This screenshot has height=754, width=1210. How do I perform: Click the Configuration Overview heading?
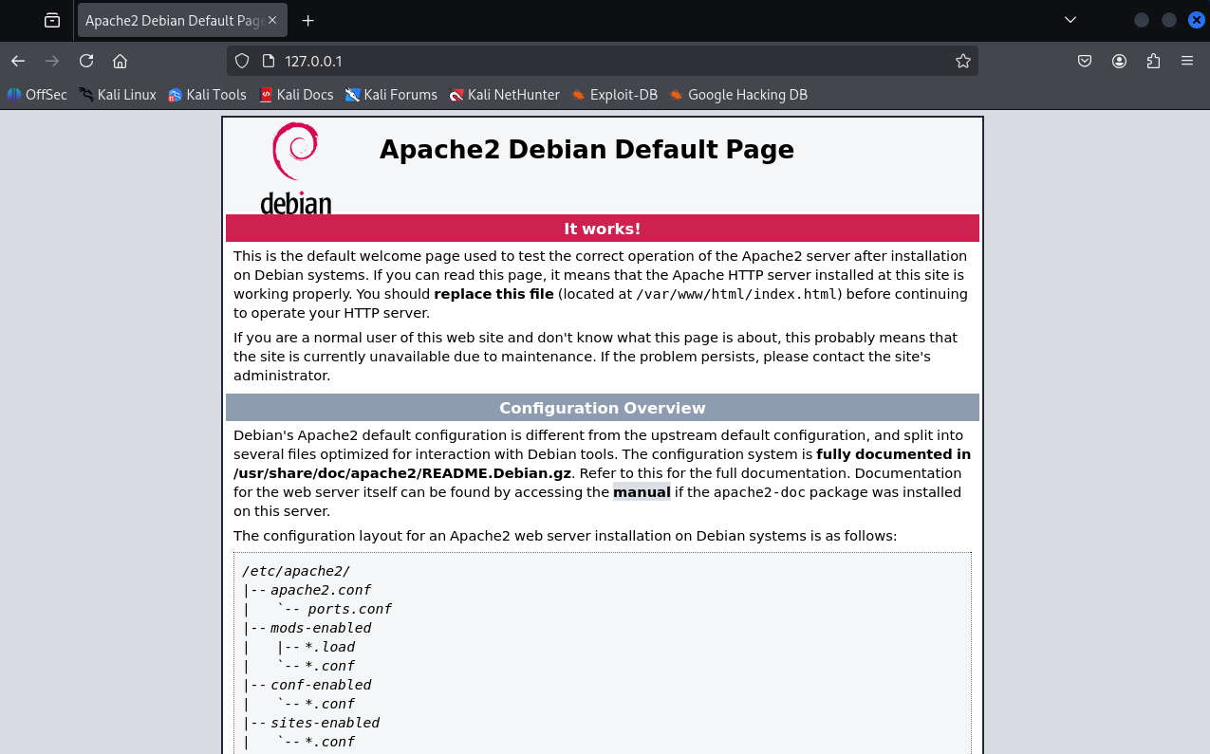pyautogui.click(x=603, y=408)
